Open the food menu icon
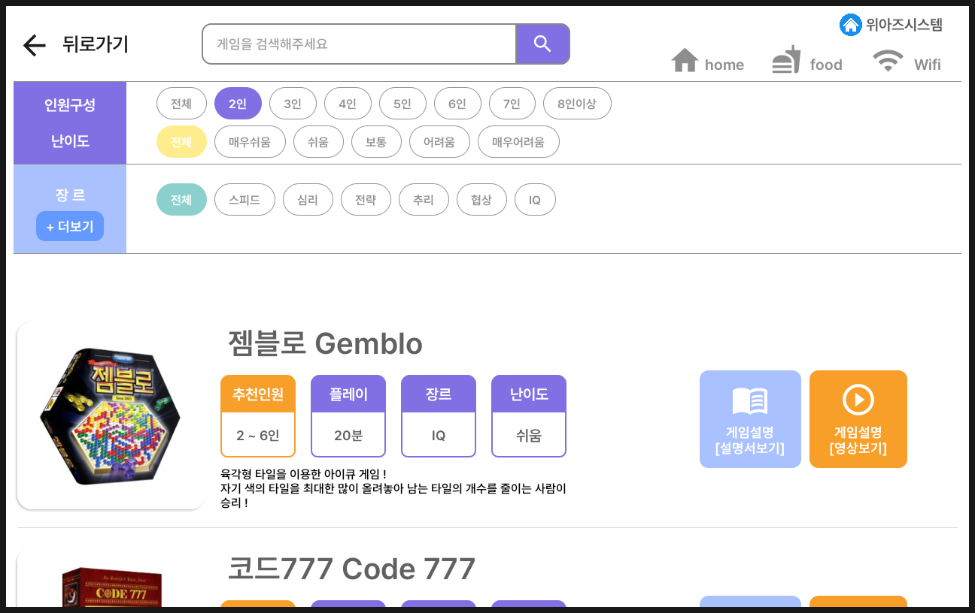Screen dimensions: 975x613 (786, 60)
